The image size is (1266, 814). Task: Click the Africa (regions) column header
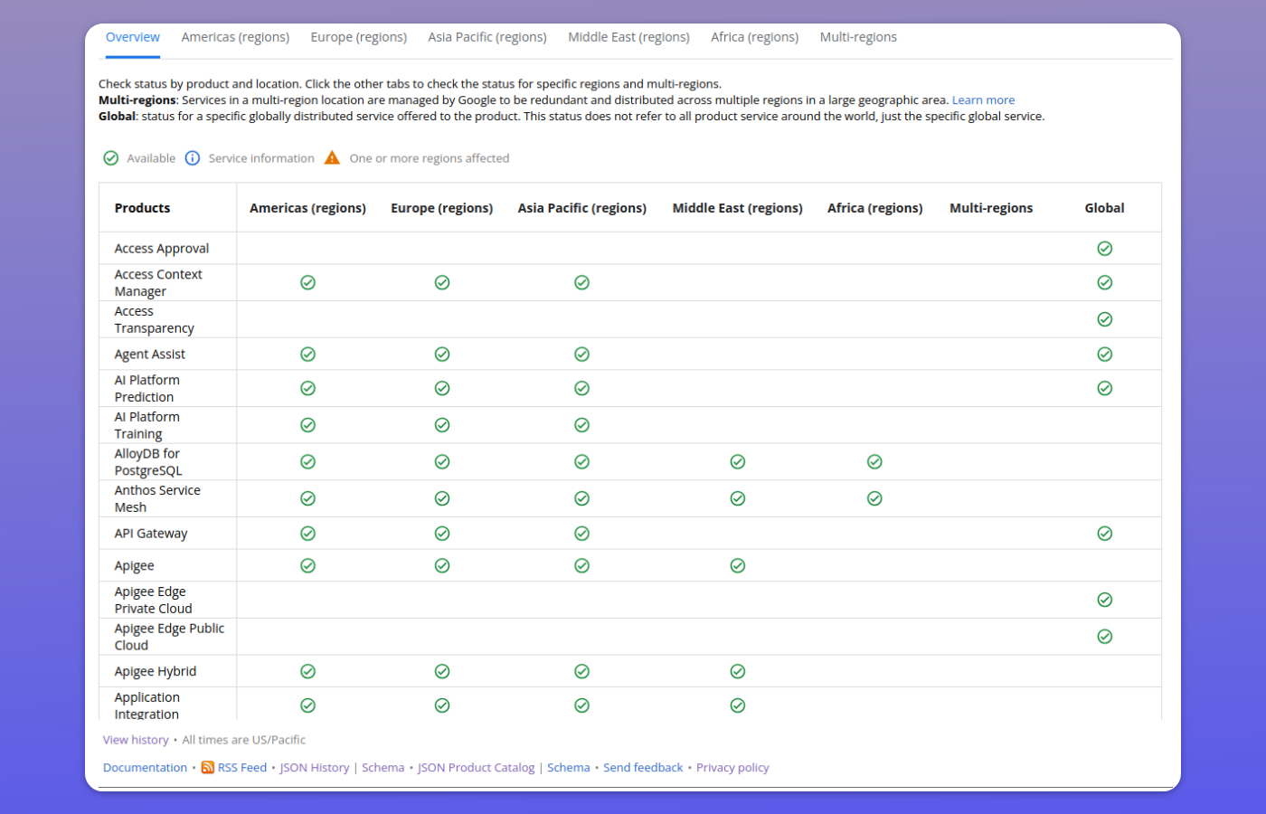pos(874,208)
